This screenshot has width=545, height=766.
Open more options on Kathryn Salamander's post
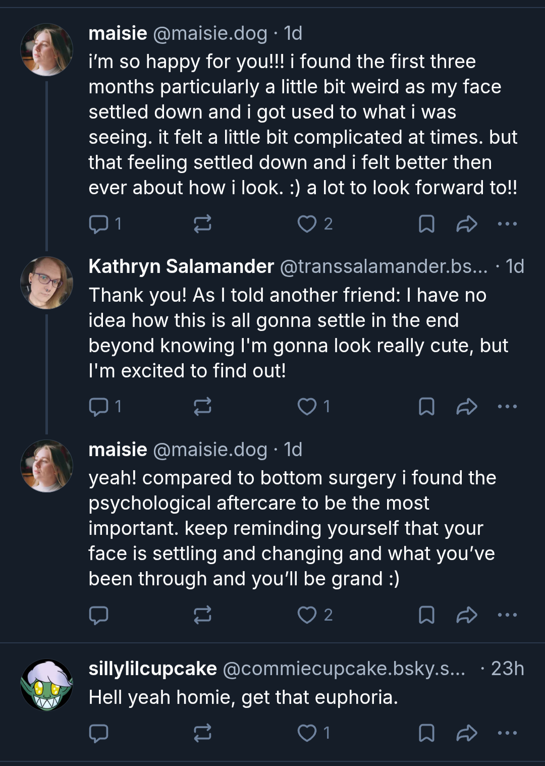(507, 406)
